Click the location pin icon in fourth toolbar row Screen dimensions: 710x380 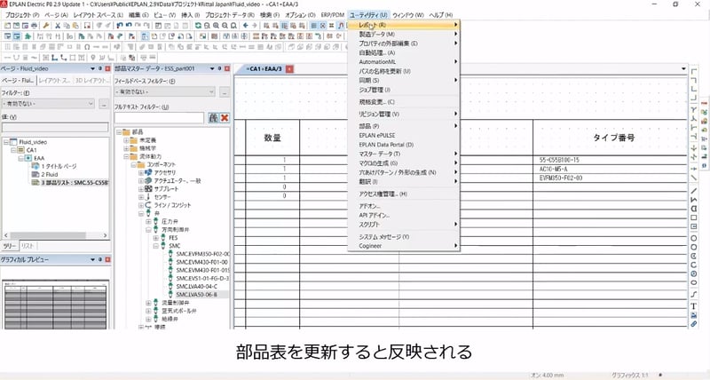coord(93,58)
